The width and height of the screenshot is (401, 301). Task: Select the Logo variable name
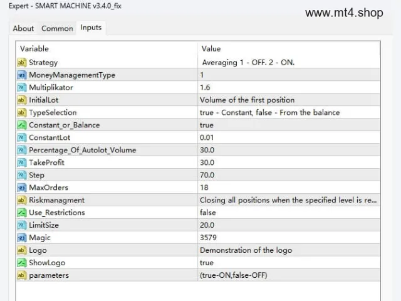(x=38, y=251)
